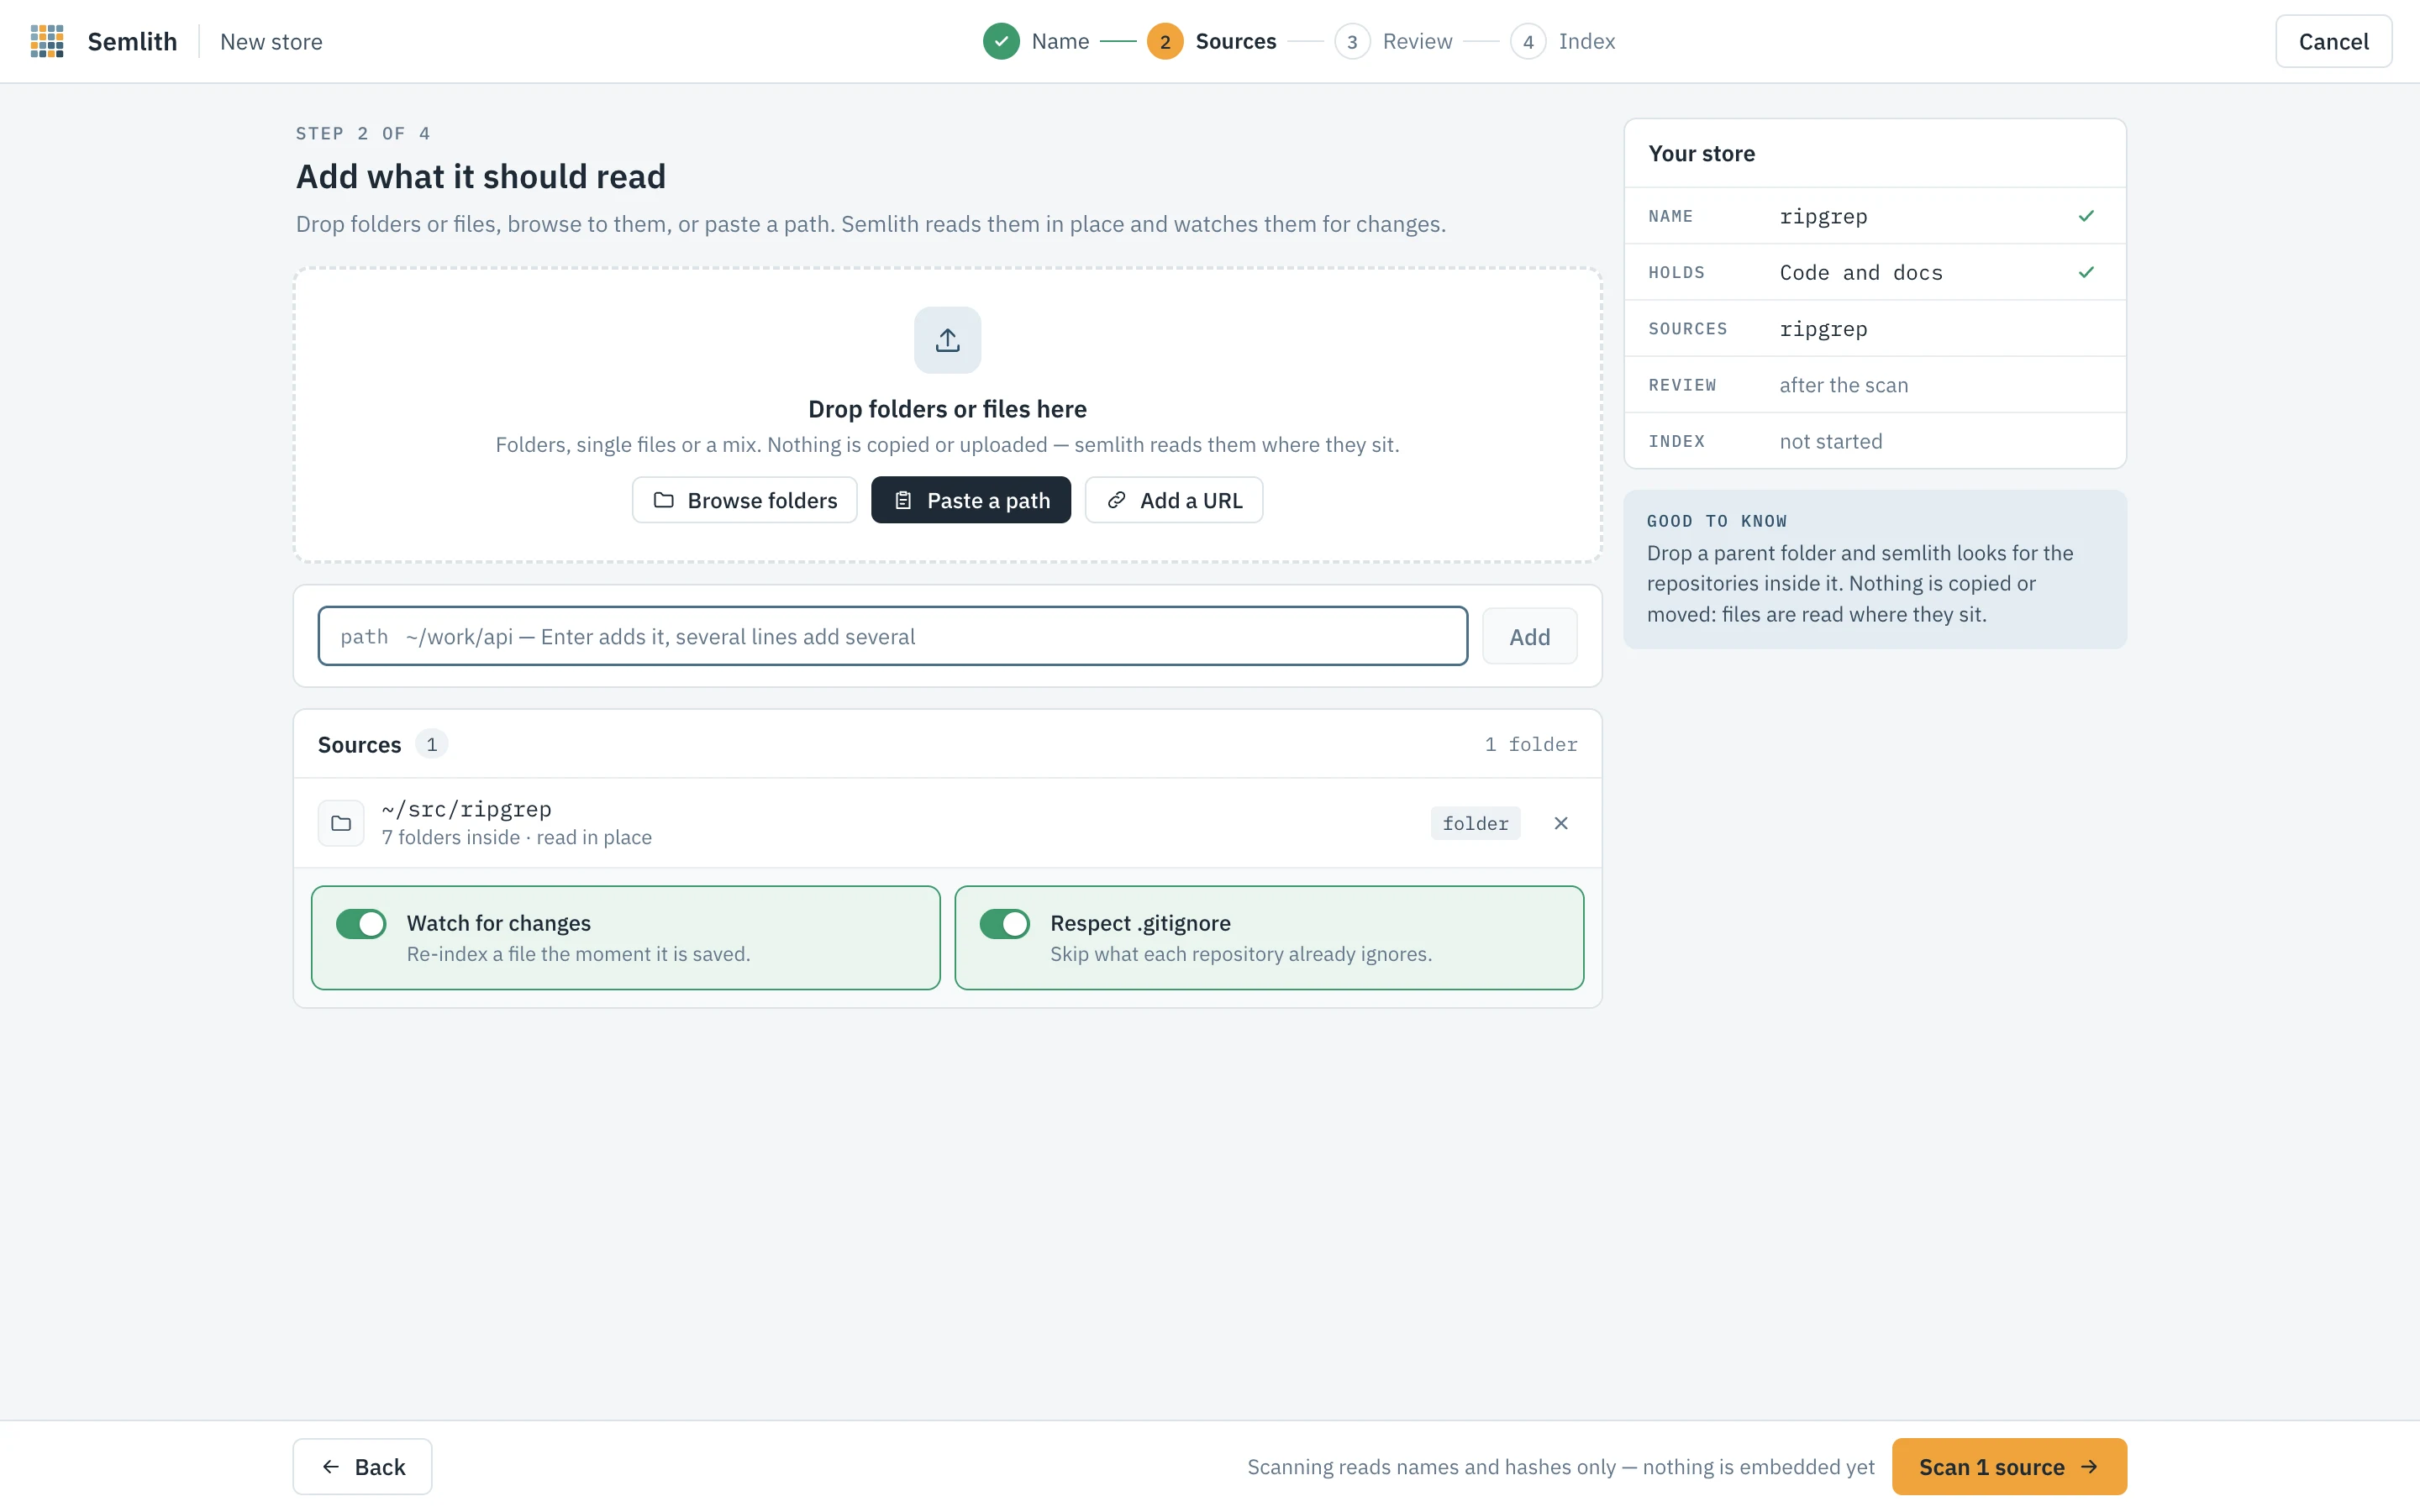Image resolution: width=2420 pixels, height=1512 pixels.
Task: Click Scan 1 source
Action: 2009,1466
